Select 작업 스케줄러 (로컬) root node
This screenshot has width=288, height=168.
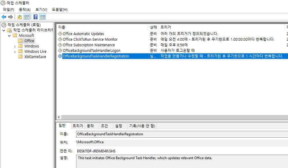[24, 25]
